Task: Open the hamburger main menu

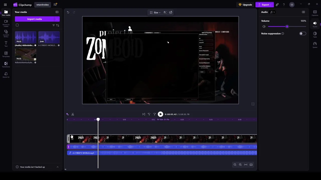Action: (x=5, y=4)
